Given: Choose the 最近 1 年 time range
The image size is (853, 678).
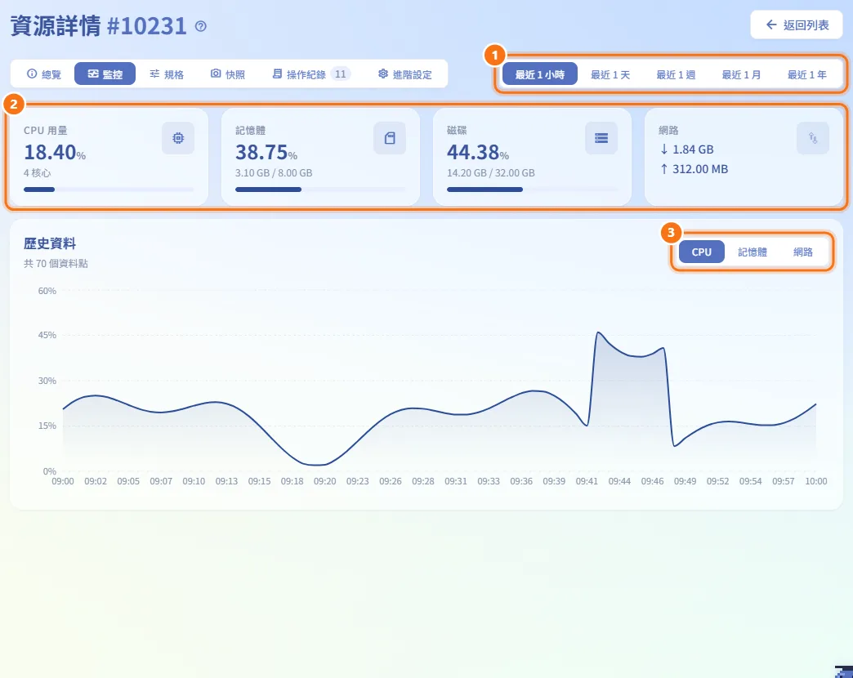Looking at the screenshot, I should [x=806, y=74].
